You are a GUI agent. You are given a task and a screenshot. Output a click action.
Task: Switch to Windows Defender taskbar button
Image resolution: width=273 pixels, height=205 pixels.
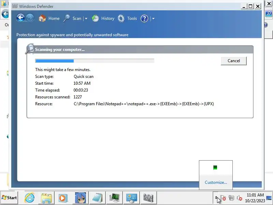[148, 198]
